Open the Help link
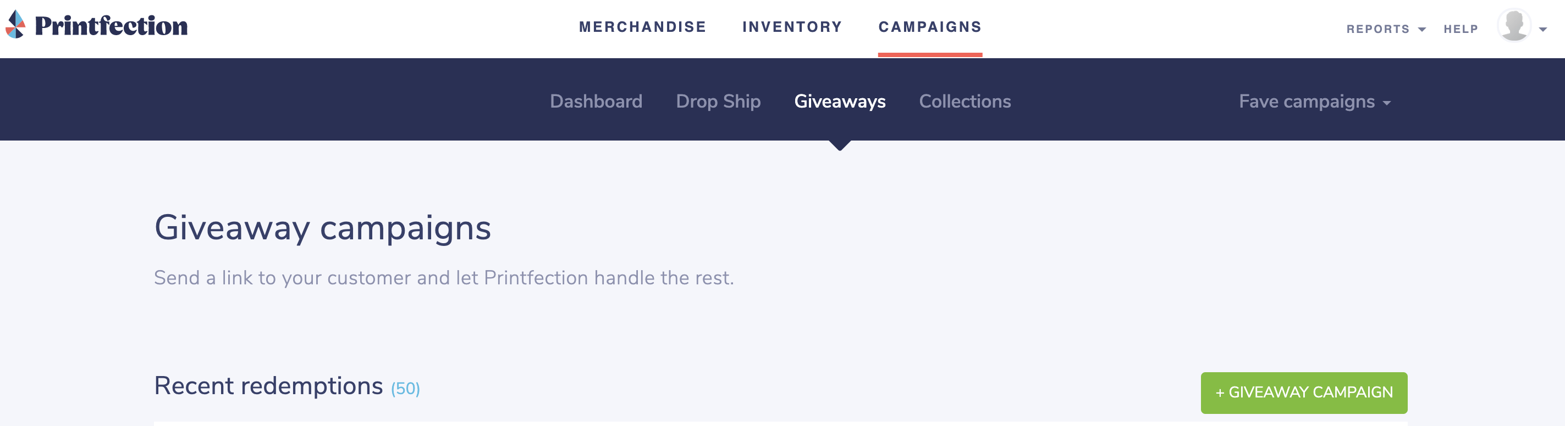The image size is (1565, 426). [x=1461, y=29]
